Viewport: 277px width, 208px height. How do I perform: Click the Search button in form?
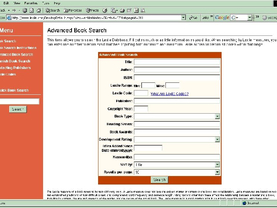(x=160, y=180)
